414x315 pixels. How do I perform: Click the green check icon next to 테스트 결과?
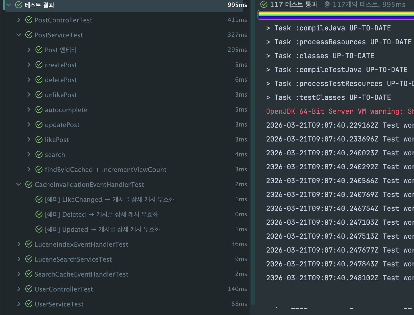18,4
